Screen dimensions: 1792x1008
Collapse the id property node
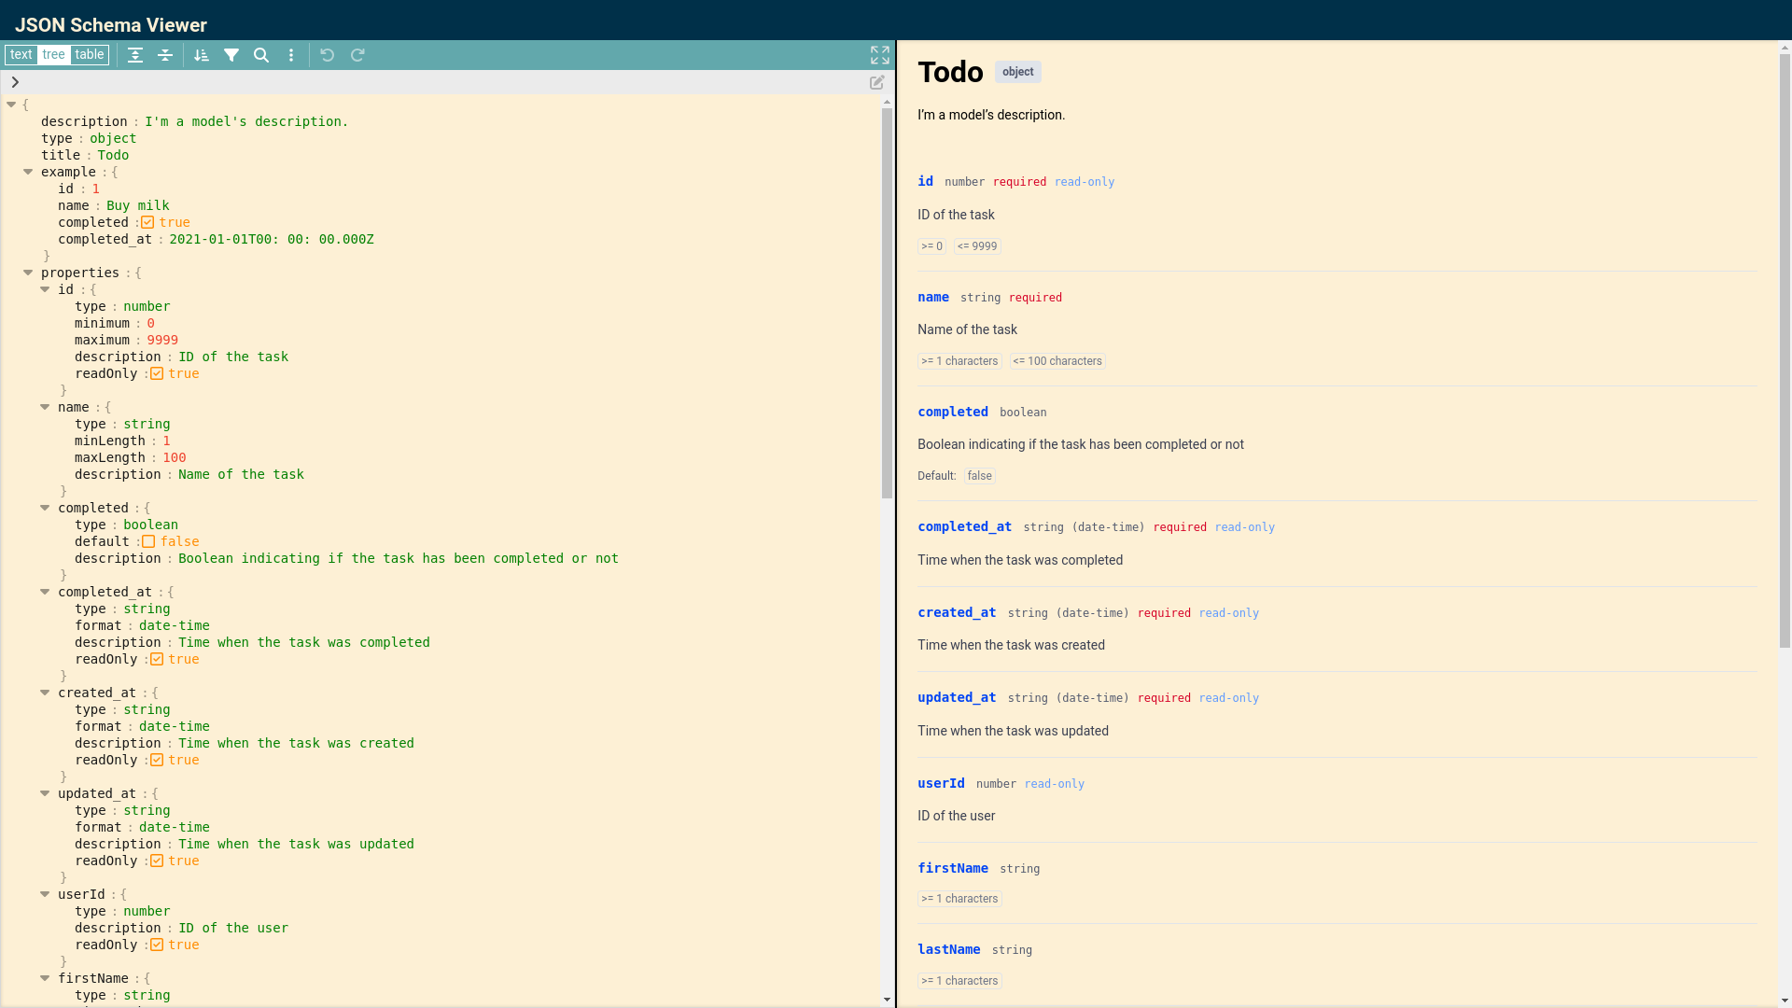tap(45, 289)
